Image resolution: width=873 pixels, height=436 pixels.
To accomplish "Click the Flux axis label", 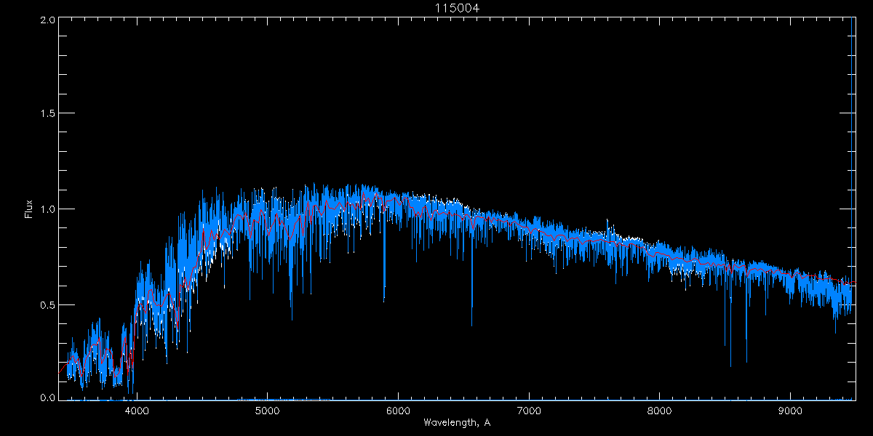I will tap(29, 209).
